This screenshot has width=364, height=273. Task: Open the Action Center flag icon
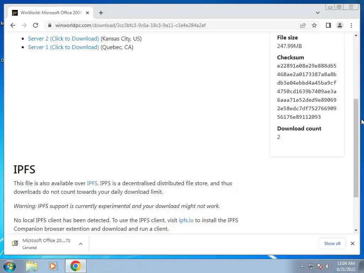[x=320, y=266]
